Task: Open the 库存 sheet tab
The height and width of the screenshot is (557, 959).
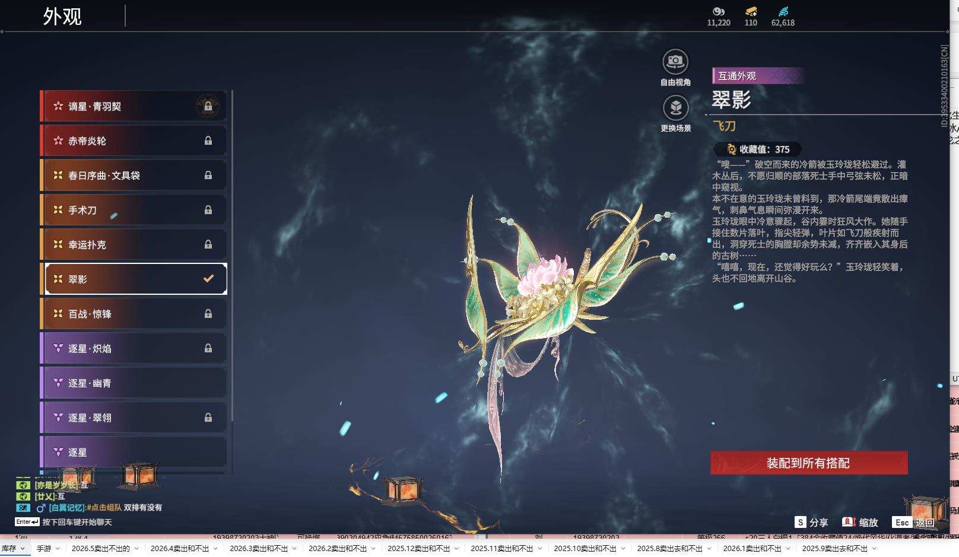Action: tap(9, 549)
